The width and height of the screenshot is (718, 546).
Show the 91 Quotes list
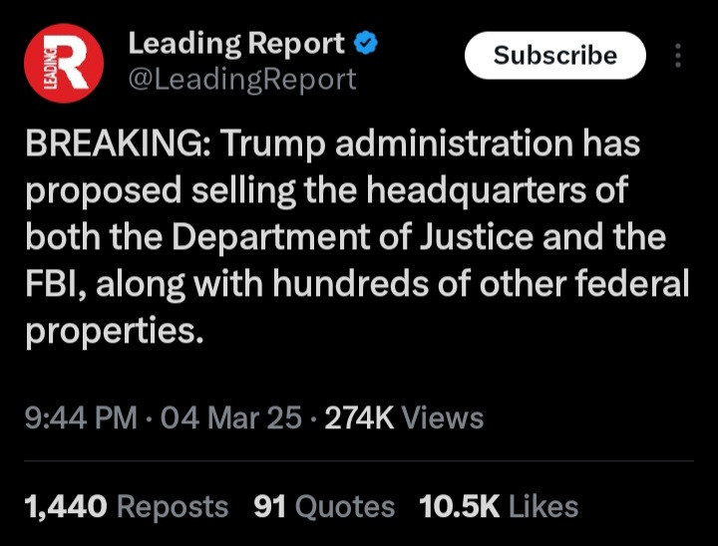pos(324,506)
